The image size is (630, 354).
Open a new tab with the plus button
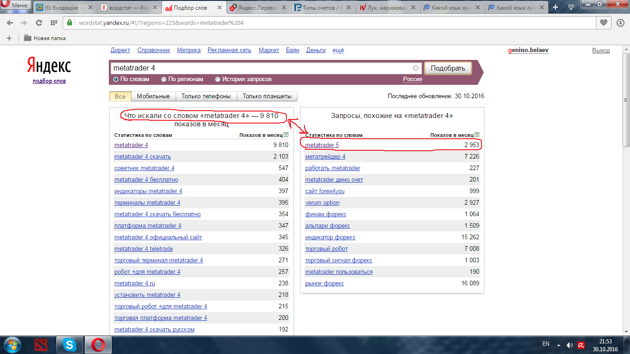(555, 7)
